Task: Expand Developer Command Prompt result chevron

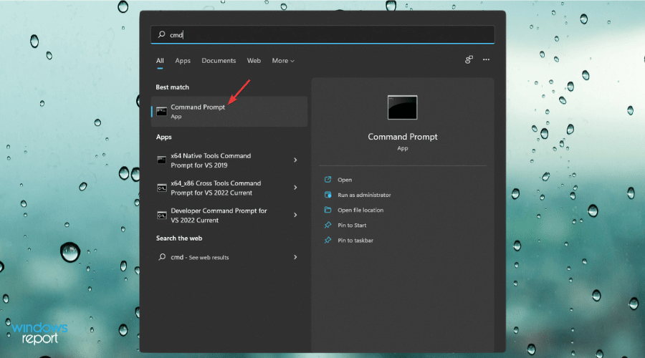Action: tap(295, 215)
